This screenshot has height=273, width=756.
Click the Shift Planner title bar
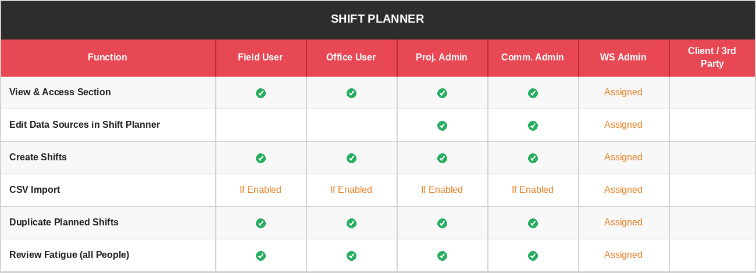point(377,19)
